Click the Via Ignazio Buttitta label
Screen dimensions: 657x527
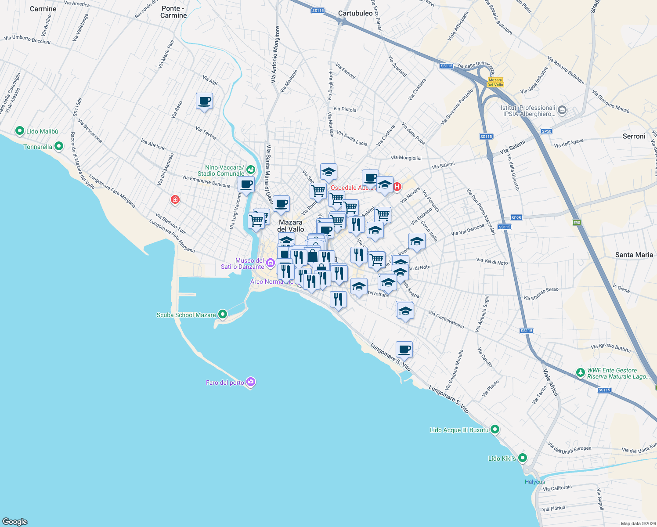[610, 348]
